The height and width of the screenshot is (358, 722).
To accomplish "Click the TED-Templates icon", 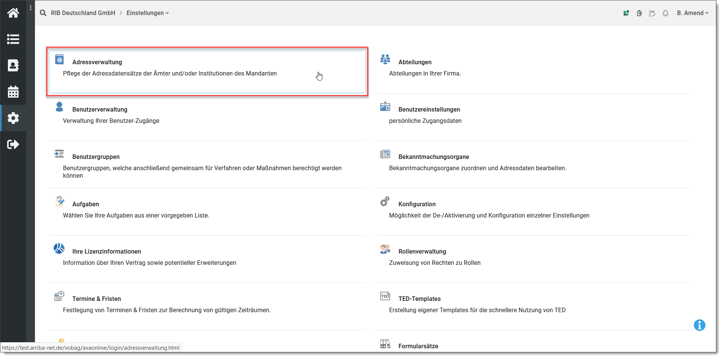I will (385, 296).
